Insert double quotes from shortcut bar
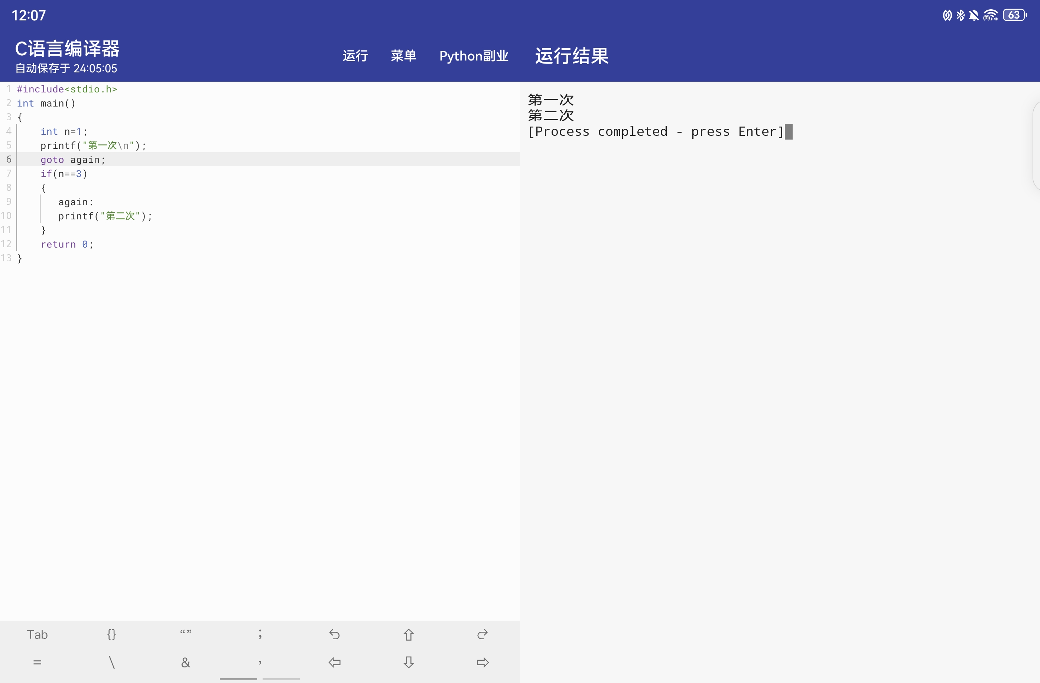 (x=186, y=634)
